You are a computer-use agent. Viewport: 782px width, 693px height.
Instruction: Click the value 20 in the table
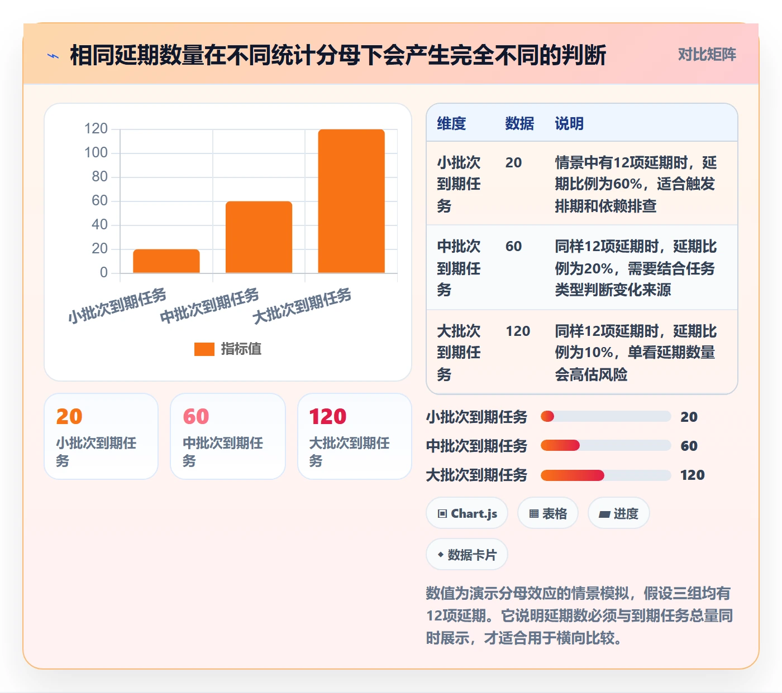[x=513, y=162]
